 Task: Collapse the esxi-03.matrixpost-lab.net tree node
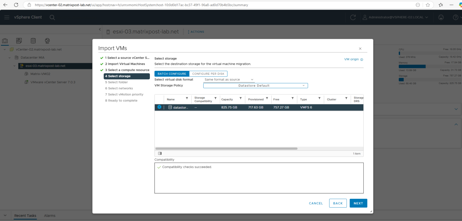(14, 66)
